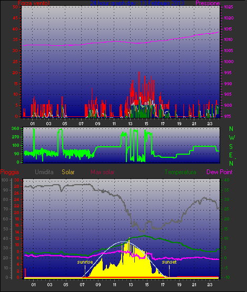Click the 1015 value on pressure axis

(229, 29)
